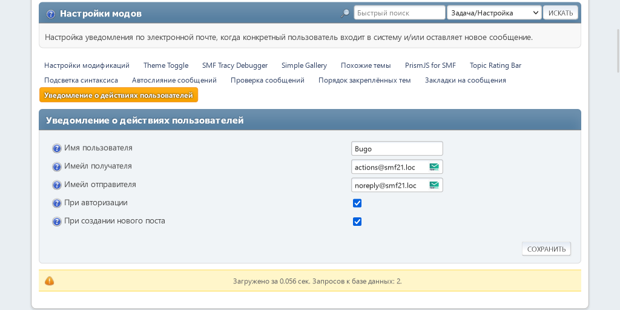This screenshot has width=620, height=310.
Task: Click help icon next to Настройки модов title
Action: (x=51, y=13)
